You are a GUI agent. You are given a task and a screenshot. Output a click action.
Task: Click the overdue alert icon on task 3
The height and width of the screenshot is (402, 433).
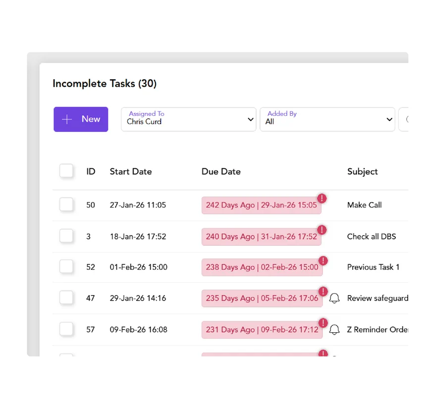point(322,230)
